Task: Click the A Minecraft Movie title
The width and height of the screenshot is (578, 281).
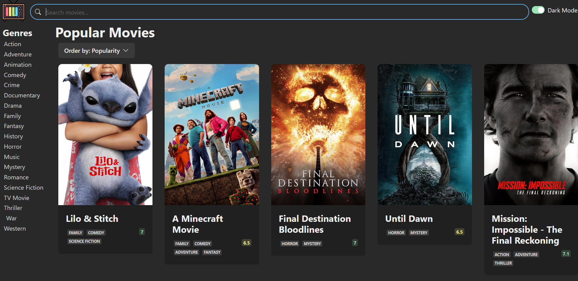Action: coord(198,224)
